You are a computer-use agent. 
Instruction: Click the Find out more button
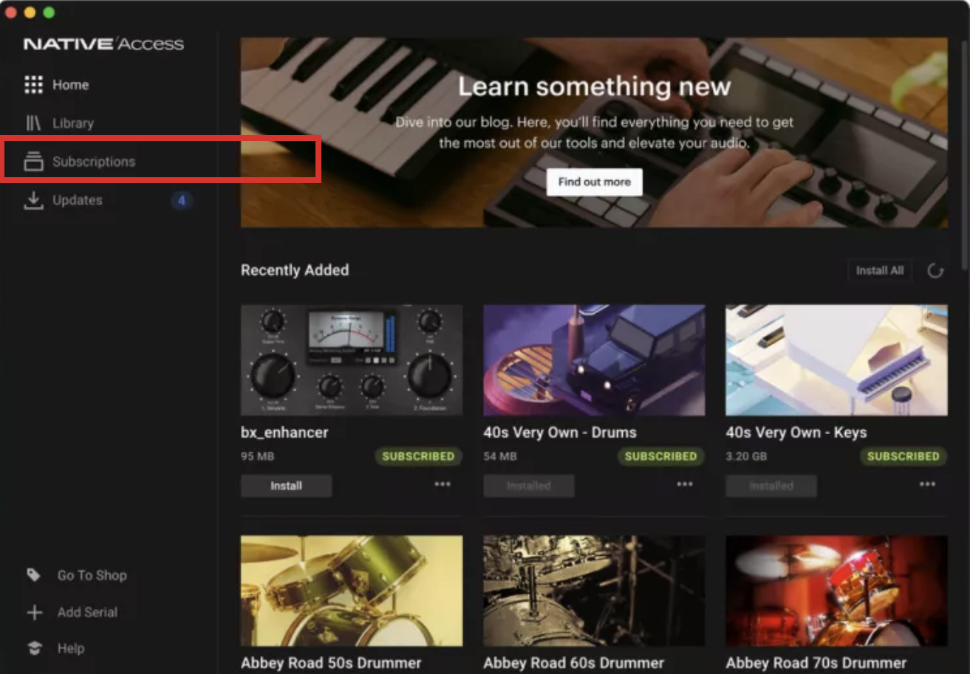[595, 182]
